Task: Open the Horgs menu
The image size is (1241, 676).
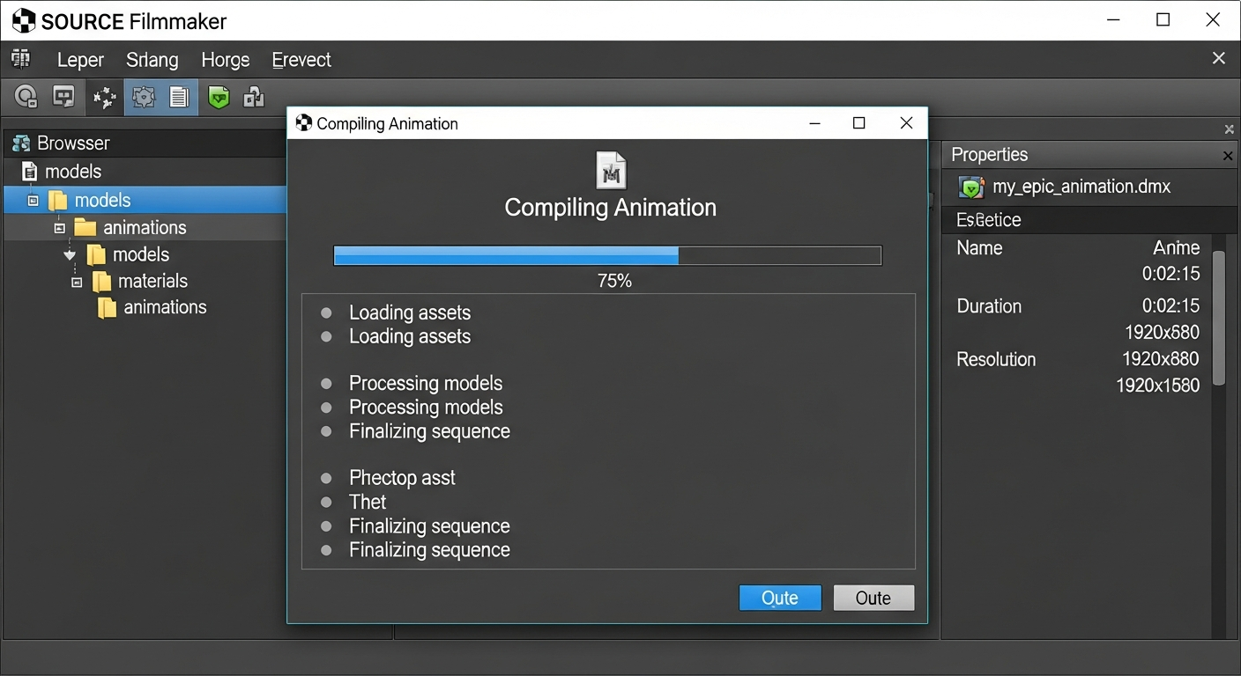Action: click(225, 60)
